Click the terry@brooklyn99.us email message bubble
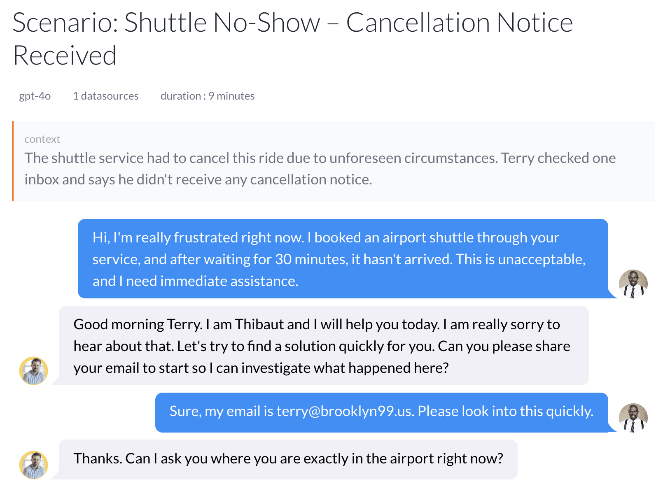663x484 pixels. (x=382, y=412)
